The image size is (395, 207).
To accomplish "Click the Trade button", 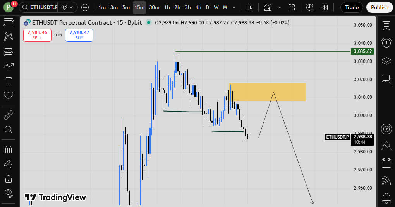I will (352, 7).
